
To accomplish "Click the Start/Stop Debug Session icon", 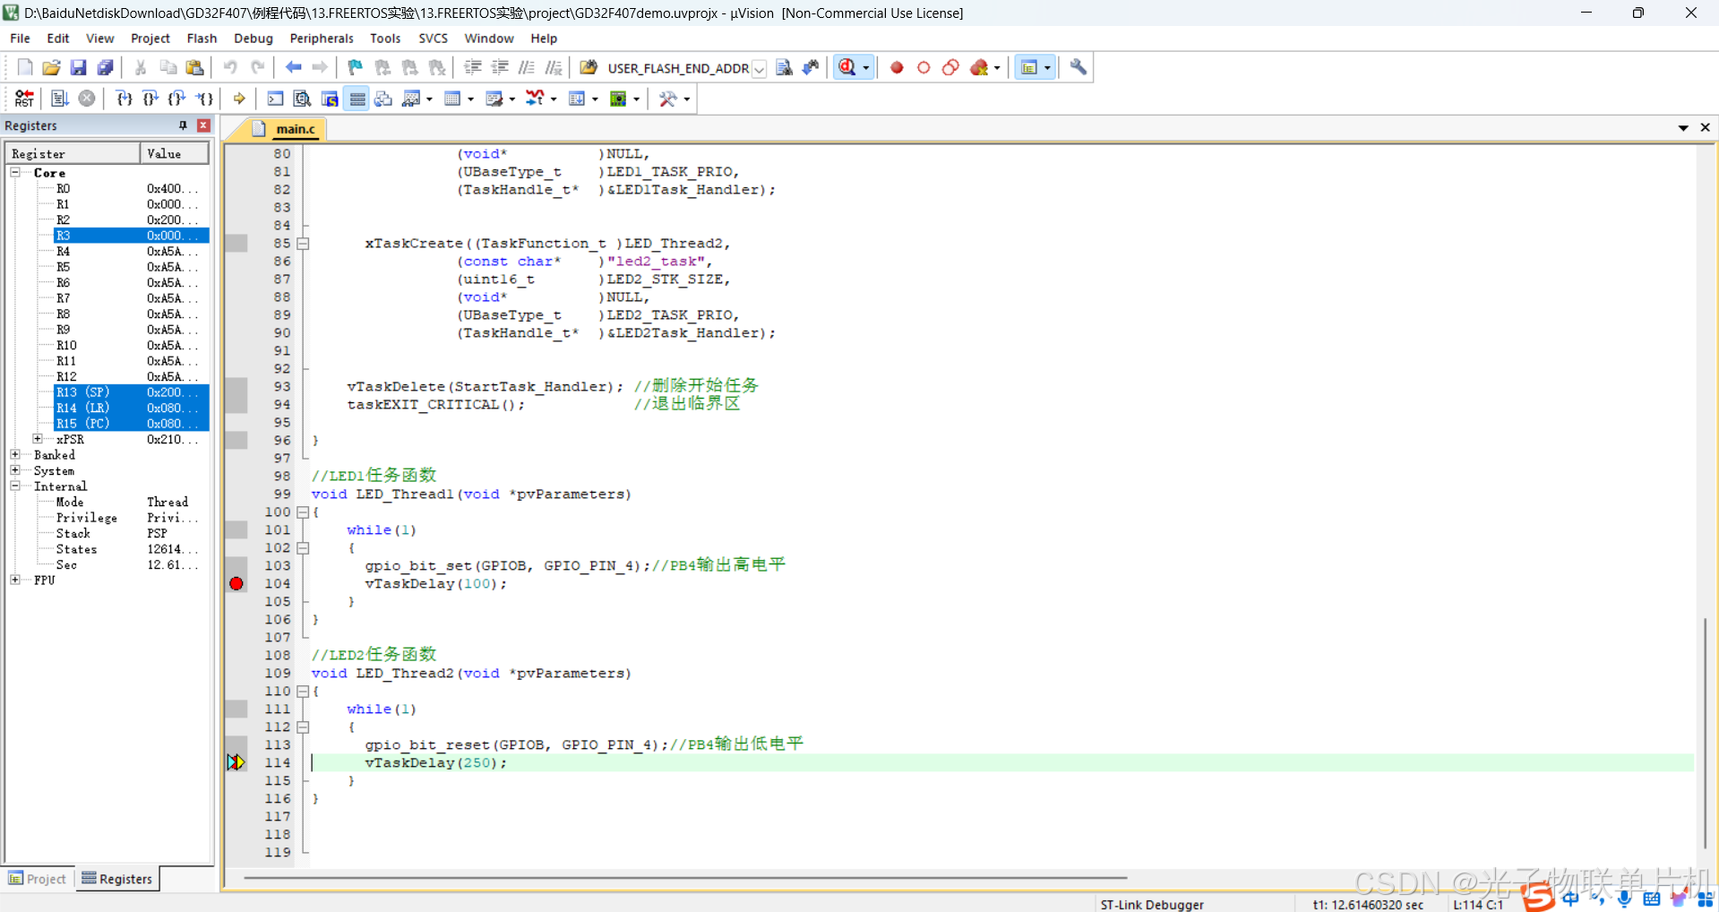I will pos(847,68).
